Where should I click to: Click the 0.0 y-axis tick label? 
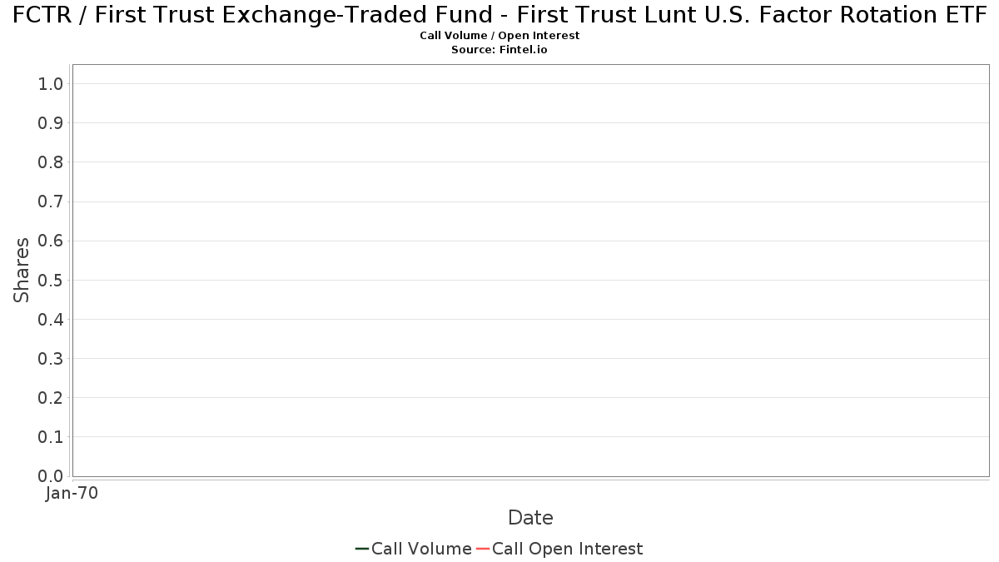click(51, 476)
